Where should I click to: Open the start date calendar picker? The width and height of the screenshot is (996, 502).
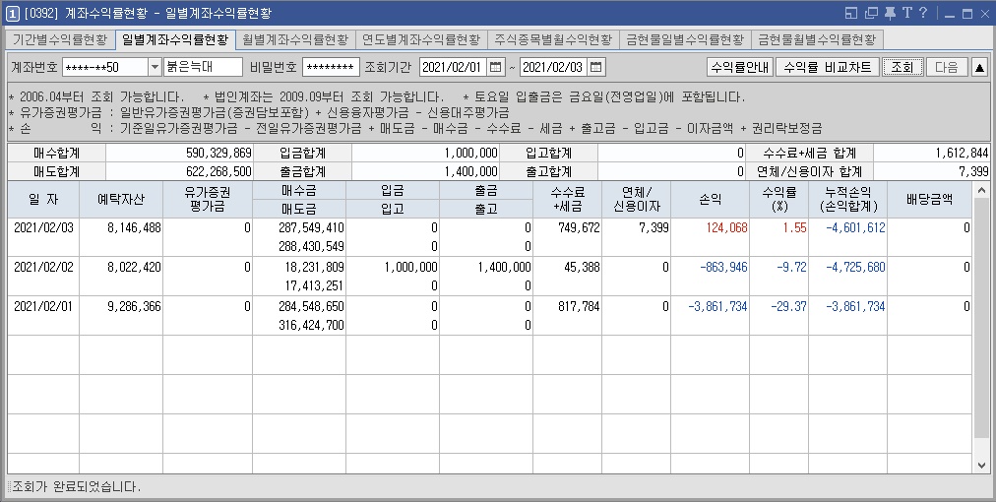(x=497, y=67)
